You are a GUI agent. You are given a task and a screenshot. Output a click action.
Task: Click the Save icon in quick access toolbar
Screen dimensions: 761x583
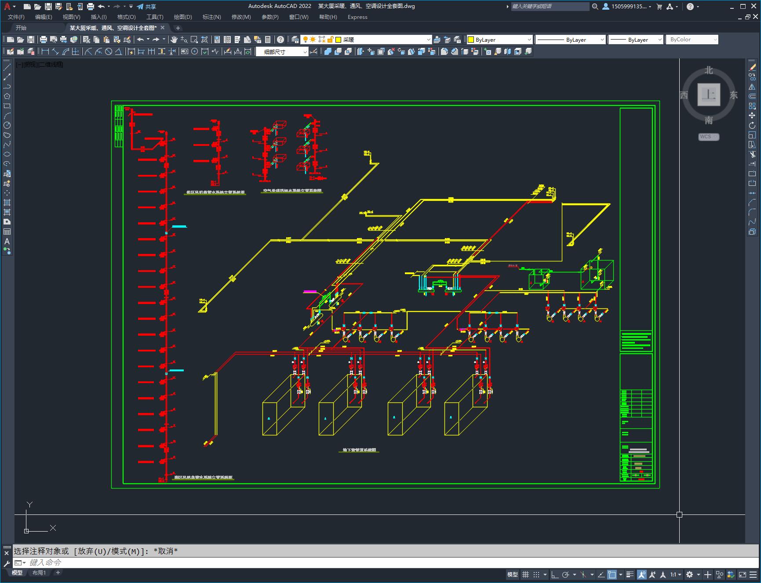[x=48, y=6]
